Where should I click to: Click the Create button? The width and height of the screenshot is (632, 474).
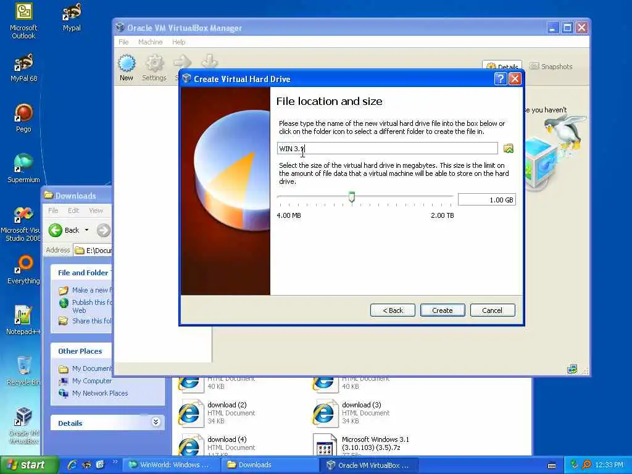point(442,310)
